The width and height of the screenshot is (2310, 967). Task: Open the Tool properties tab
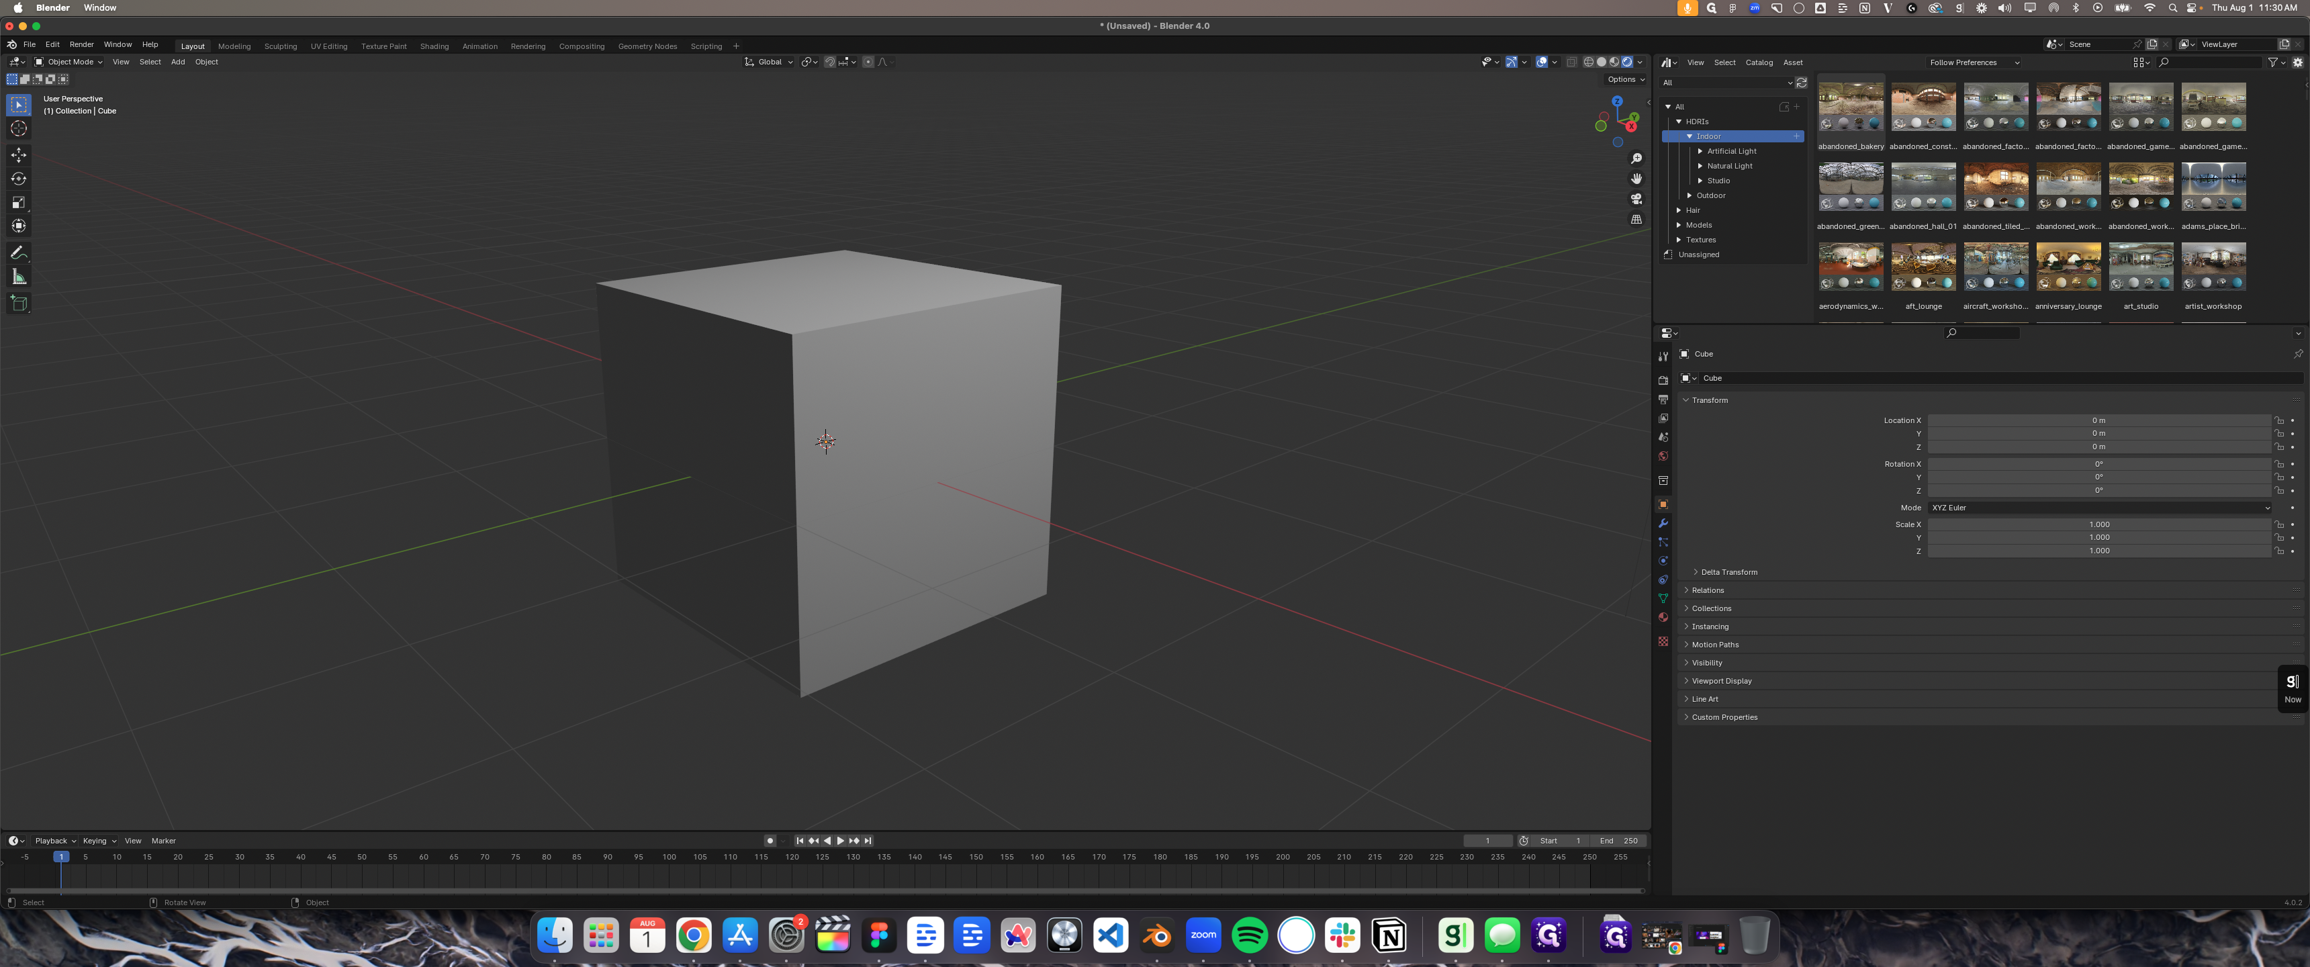click(x=1663, y=356)
